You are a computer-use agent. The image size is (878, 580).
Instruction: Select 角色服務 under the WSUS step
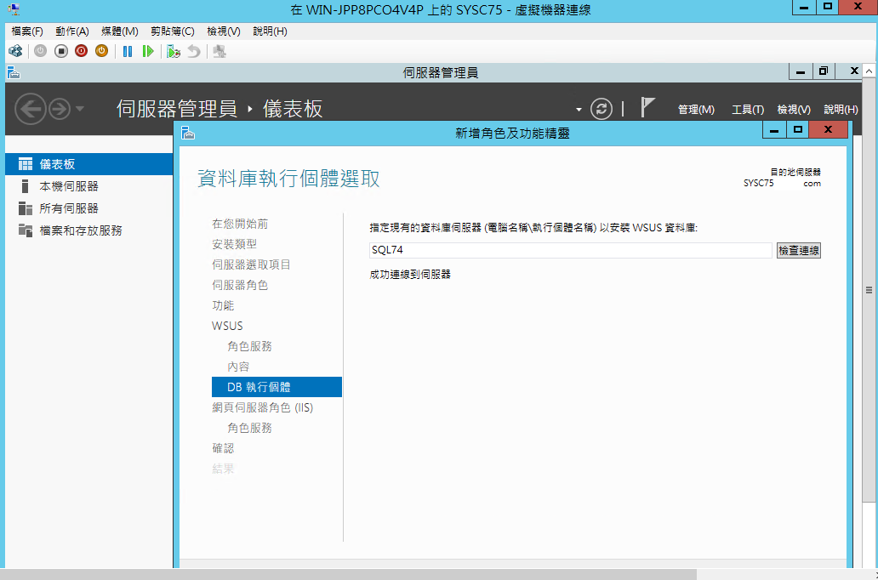(x=250, y=346)
